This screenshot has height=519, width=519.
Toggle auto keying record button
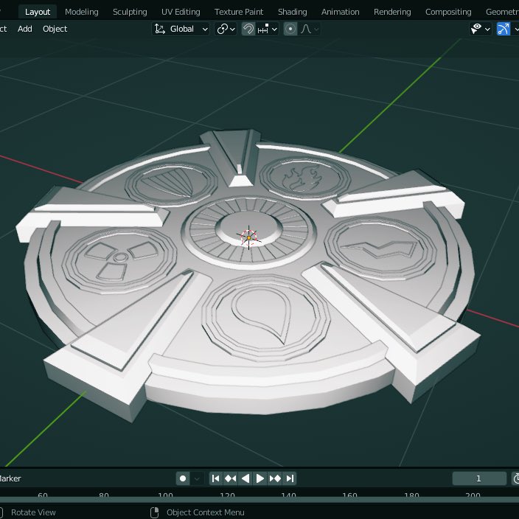[183, 478]
